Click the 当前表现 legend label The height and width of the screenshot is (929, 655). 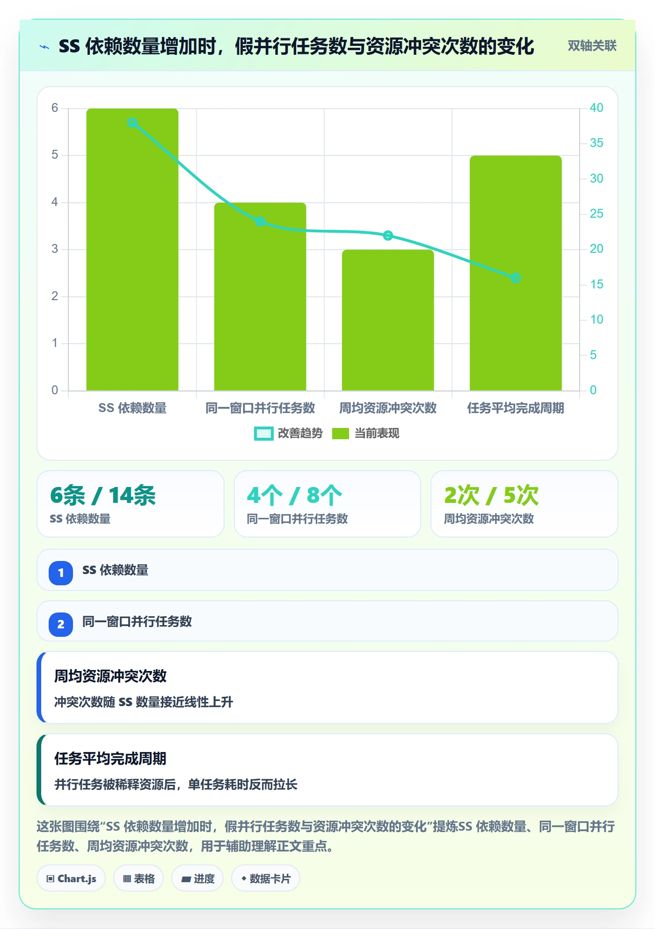tap(377, 434)
